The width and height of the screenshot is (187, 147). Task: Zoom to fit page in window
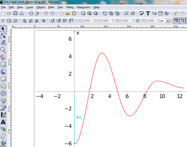point(96,13)
